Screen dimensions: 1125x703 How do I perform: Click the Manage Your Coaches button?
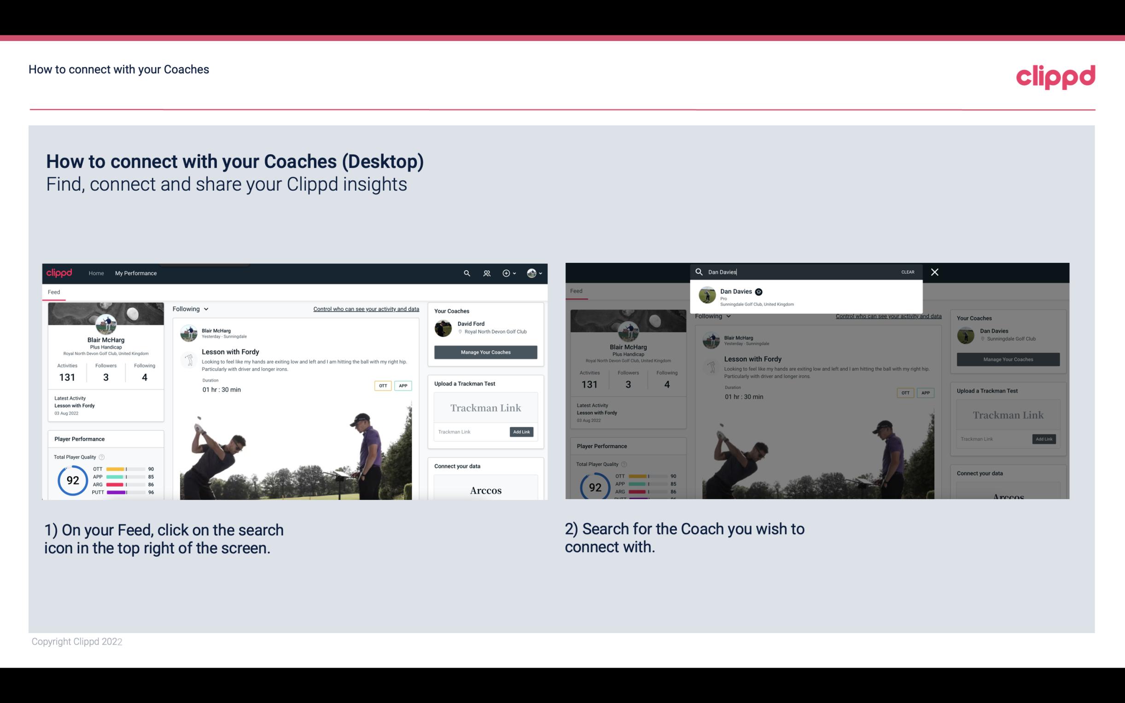[x=485, y=352]
